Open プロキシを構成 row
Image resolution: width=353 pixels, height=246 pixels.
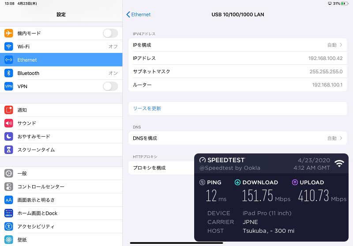[x=161, y=168]
